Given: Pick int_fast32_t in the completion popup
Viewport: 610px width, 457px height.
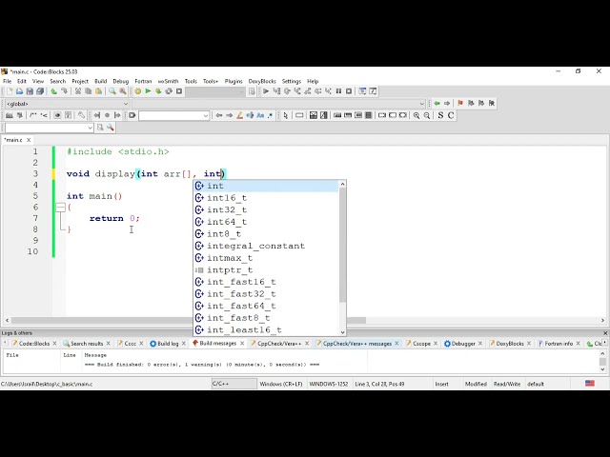Looking at the screenshot, I should 266,294.
